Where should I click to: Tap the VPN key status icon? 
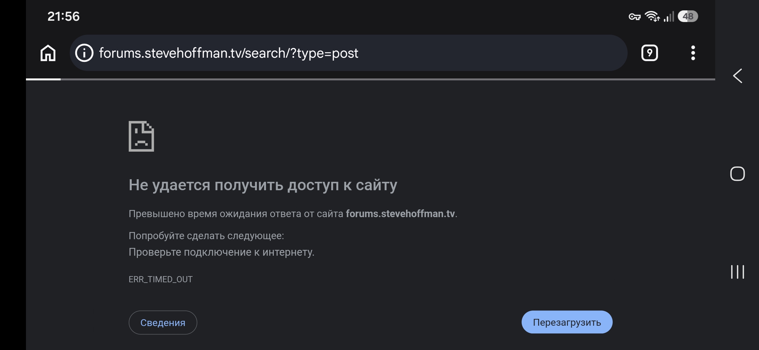click(x=634, y=17)
